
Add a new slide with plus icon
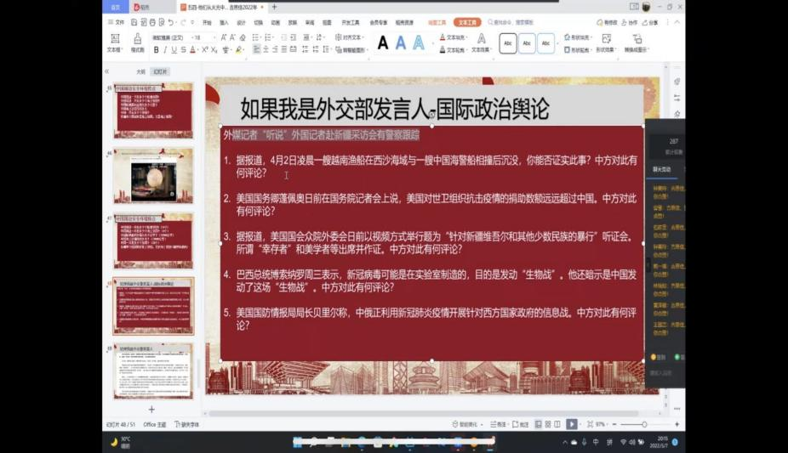point(151,410)
